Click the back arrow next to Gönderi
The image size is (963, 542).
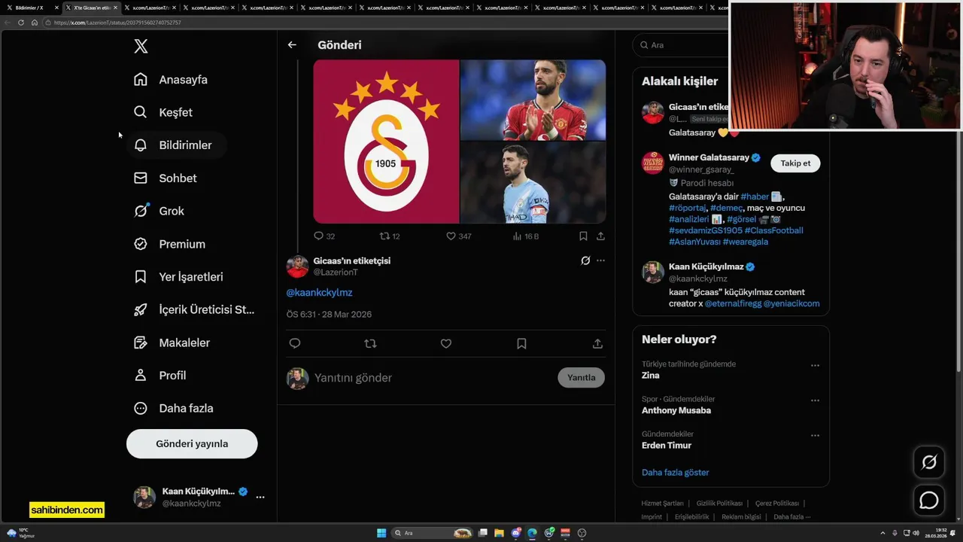[292, 44]
